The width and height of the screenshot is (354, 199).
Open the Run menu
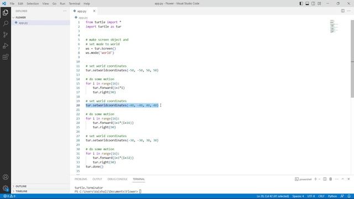click(x=63, y=4)
